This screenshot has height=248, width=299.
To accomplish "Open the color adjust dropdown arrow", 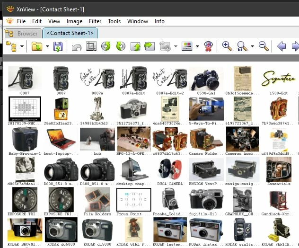I will pos(198,46).
